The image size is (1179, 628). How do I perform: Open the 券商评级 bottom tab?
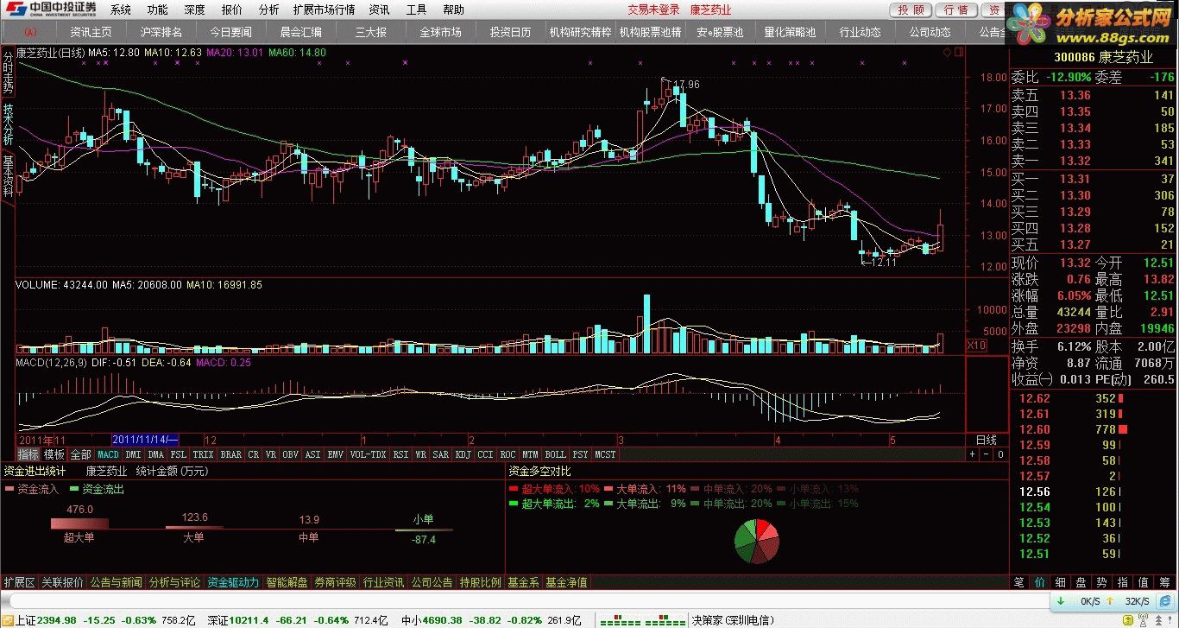tap(335, 582)
